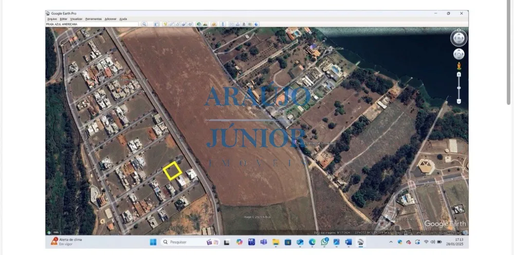This screenshot has height=255, width=514.
Task: Select the add polygon tool
Action: pyautogui.click(x=172, y=24)
